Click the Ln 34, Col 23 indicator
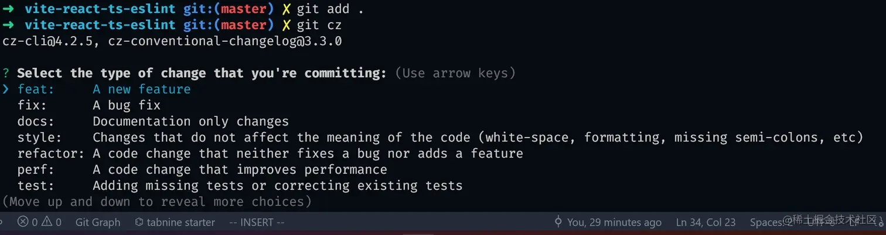Screen dimensions: 886x235 click(x=706, y=222)
